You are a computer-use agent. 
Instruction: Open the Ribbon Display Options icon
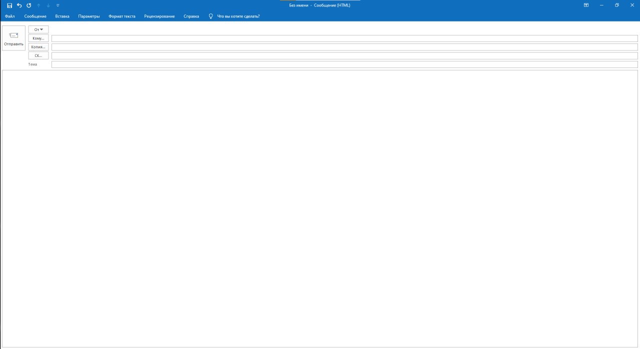point(586,5)
